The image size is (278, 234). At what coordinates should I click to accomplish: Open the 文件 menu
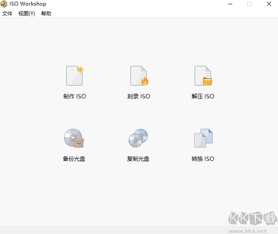coord(7,13)
